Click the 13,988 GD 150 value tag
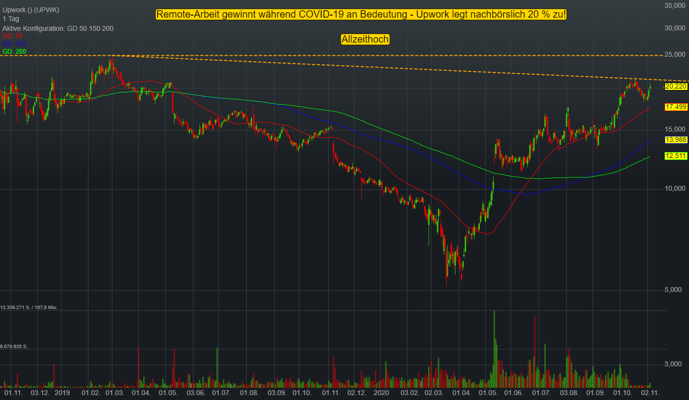Viewport: 689px width, 400px height. point(676,140)
